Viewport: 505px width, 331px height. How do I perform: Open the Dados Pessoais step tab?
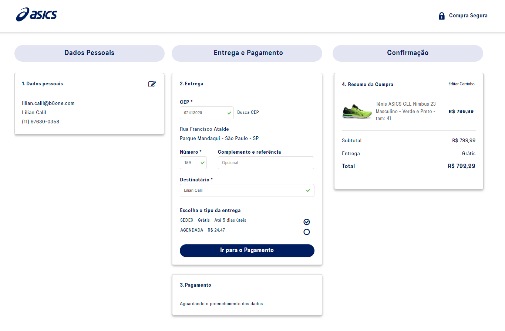tap(90, 53)
